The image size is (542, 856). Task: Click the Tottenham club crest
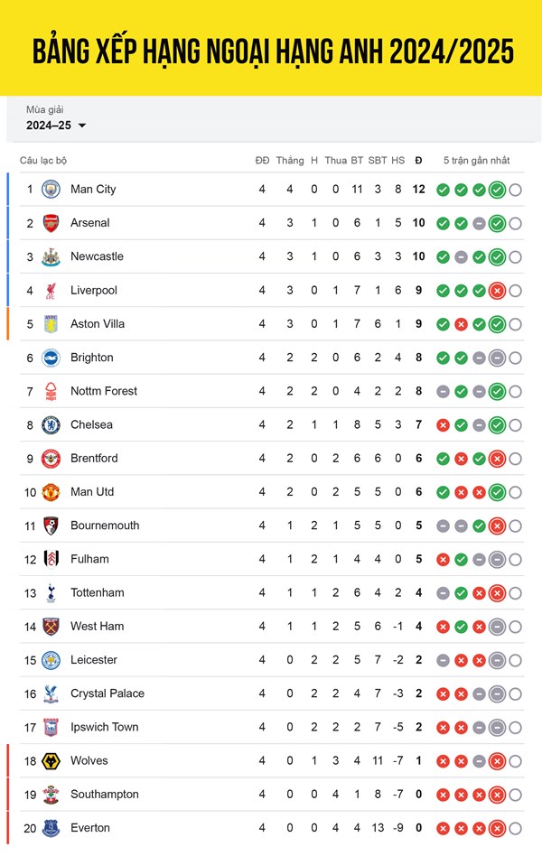point(51,593)
